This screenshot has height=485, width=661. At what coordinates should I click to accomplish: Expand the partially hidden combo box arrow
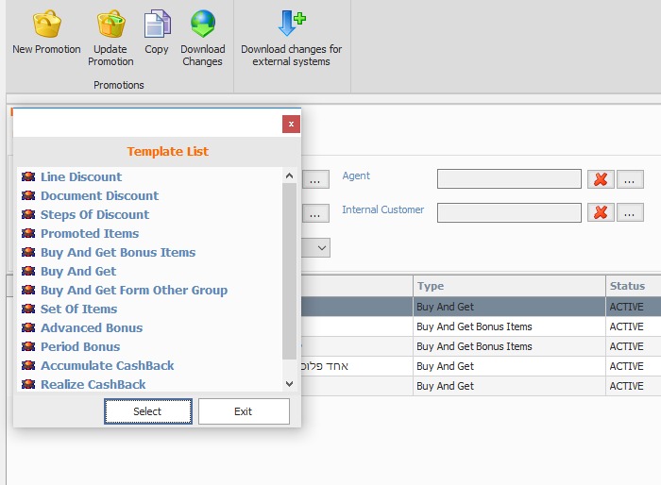pos(322,247)
